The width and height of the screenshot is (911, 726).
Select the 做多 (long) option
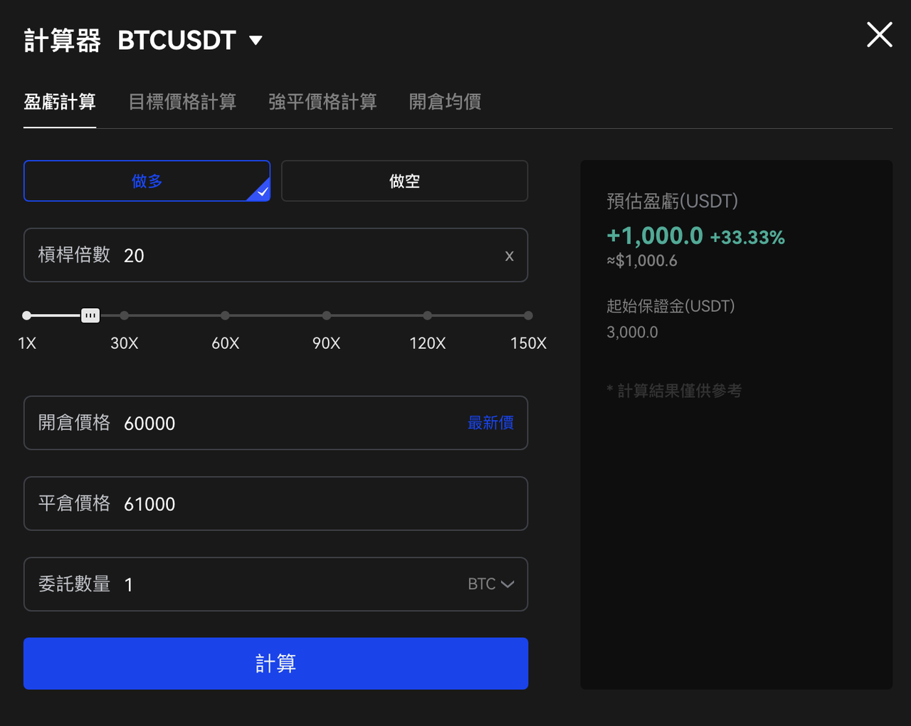pos(147,181)
